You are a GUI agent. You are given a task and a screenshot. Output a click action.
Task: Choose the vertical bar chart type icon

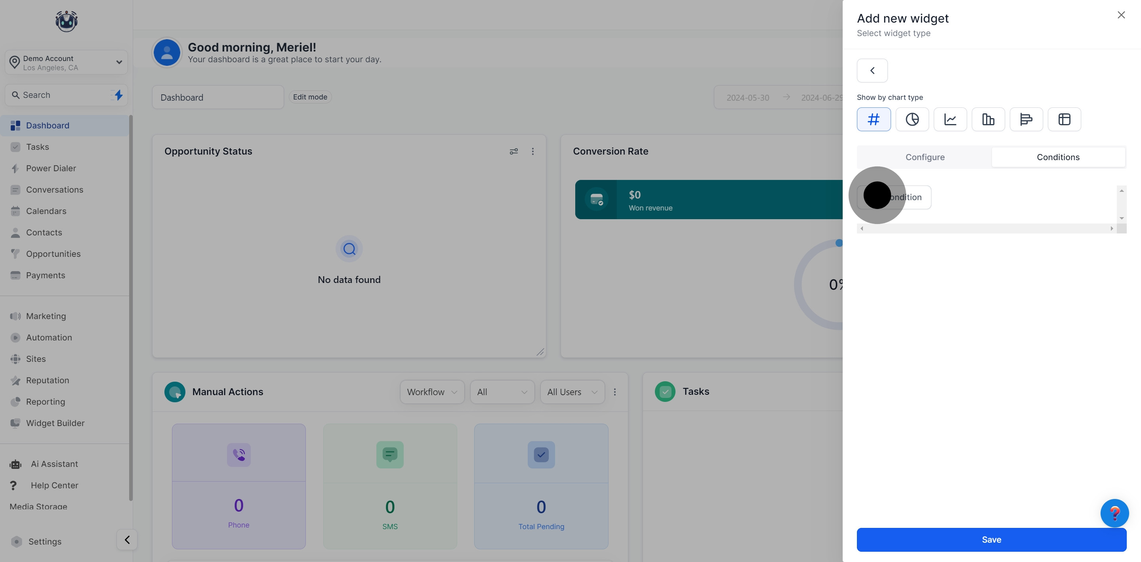(x=988, y=119)
